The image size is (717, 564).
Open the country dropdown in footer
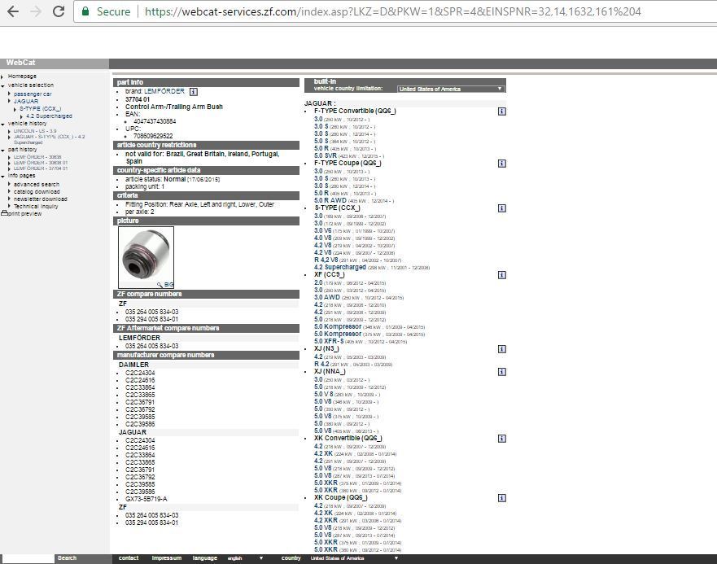(354, 558)
